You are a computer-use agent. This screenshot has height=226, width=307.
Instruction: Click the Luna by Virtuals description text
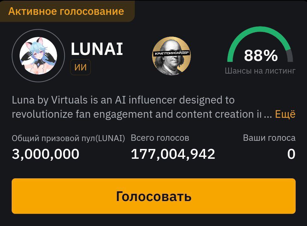(x=123, y=100)
